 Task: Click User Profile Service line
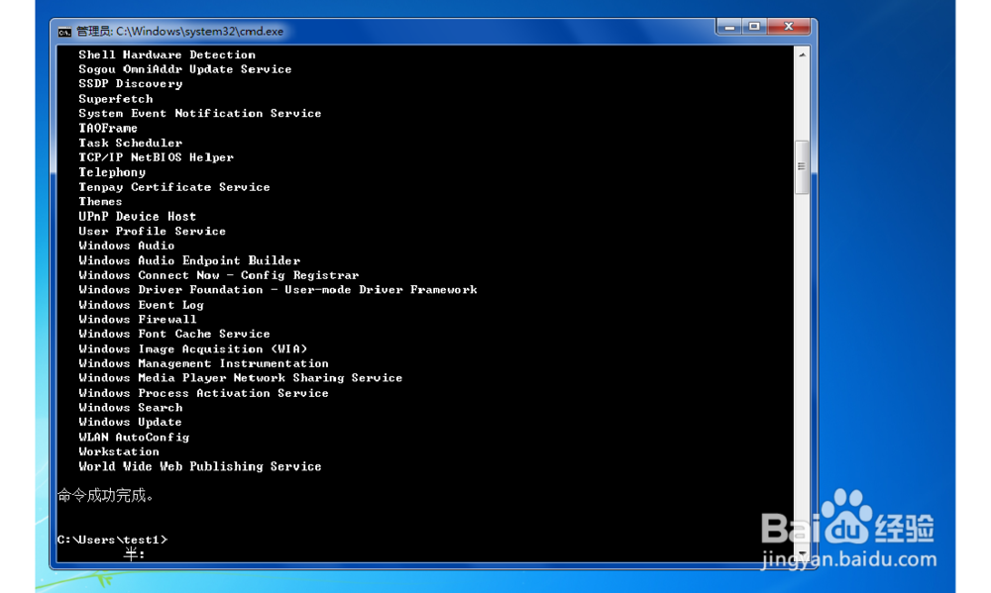153,232
